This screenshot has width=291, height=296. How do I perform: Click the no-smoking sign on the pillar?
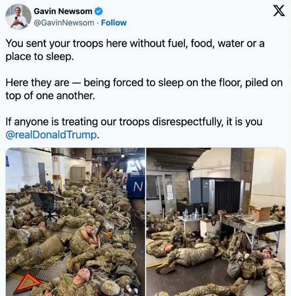(56, 158)
